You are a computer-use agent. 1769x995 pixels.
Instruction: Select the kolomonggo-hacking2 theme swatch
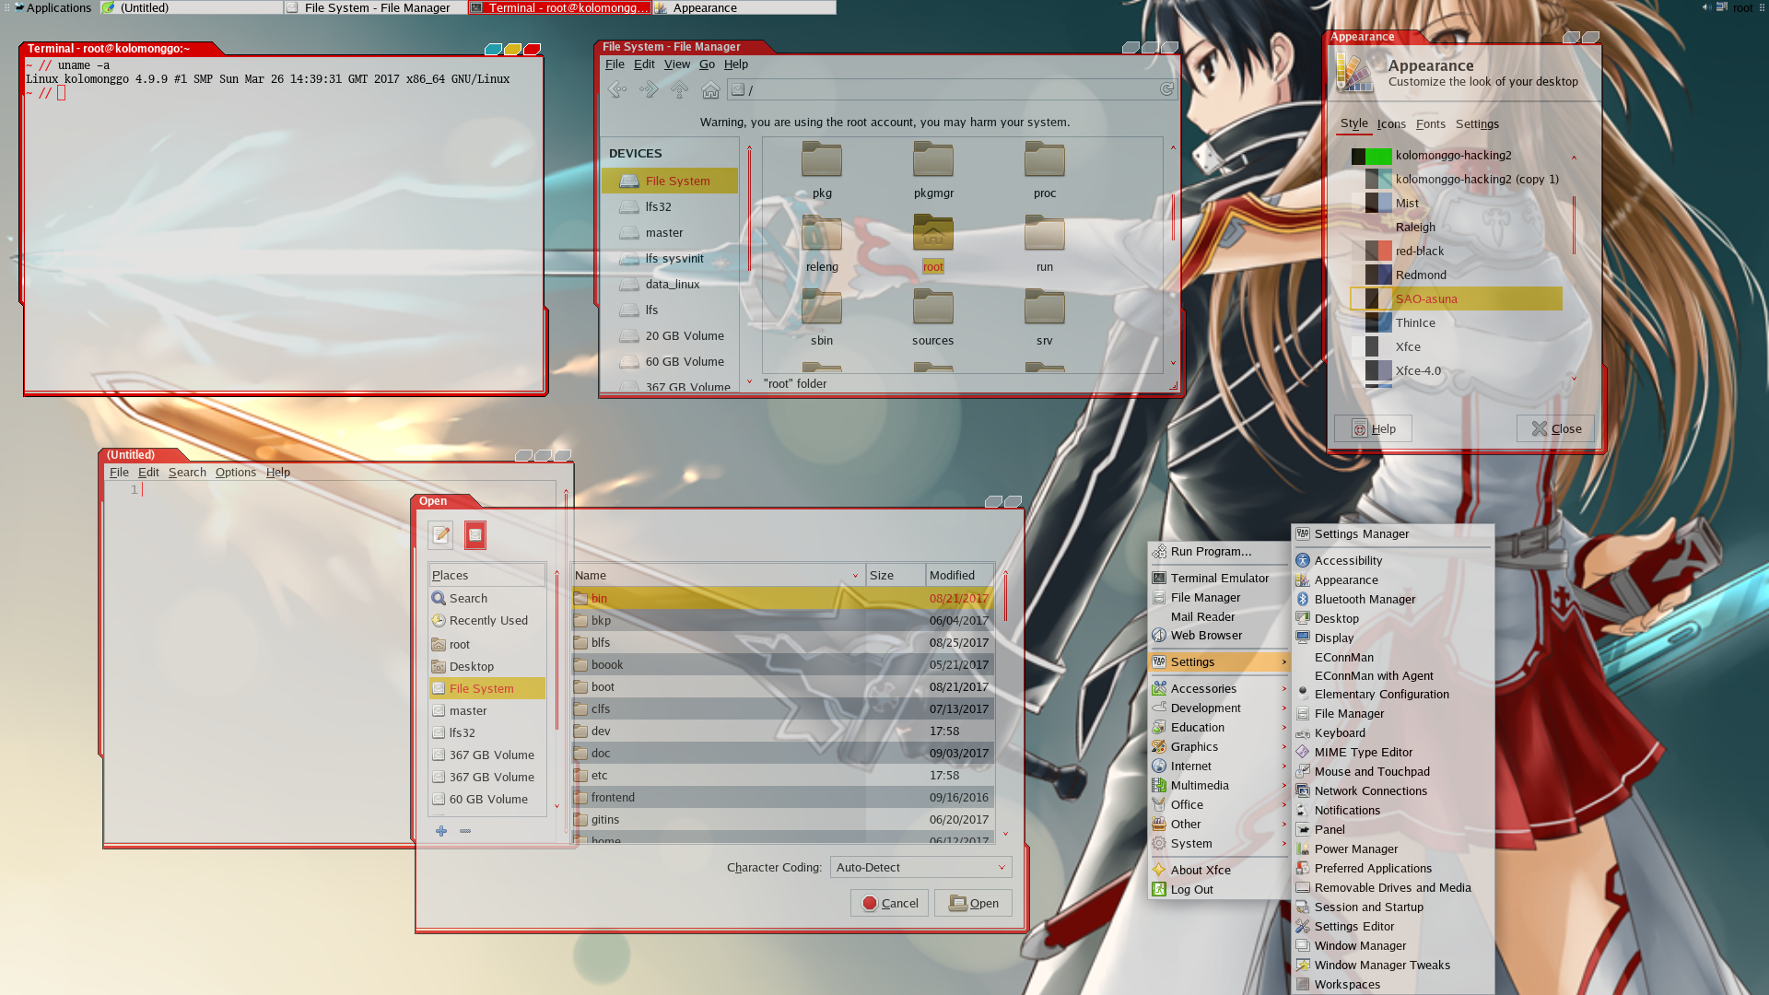click(1371, 156)
